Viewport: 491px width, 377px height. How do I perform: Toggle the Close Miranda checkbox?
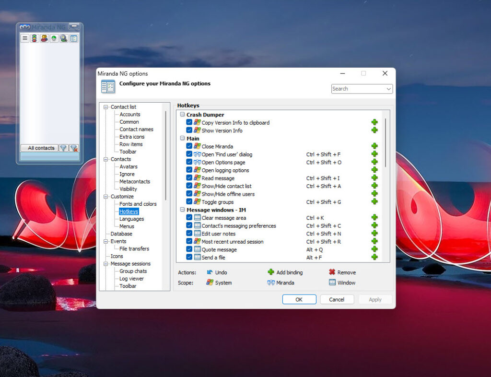[x=189, y=146]
